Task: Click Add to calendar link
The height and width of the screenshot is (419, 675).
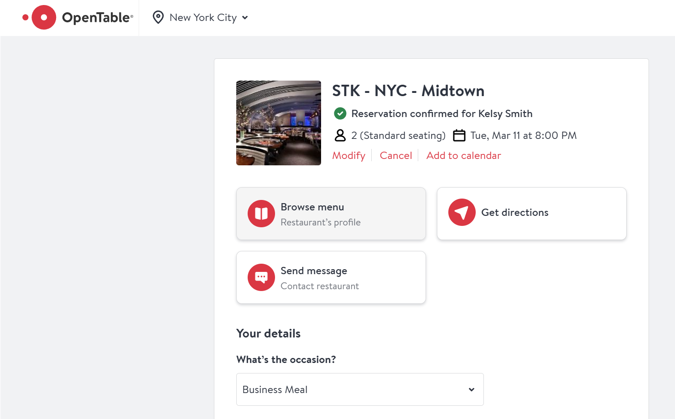Action: [463, 156]
